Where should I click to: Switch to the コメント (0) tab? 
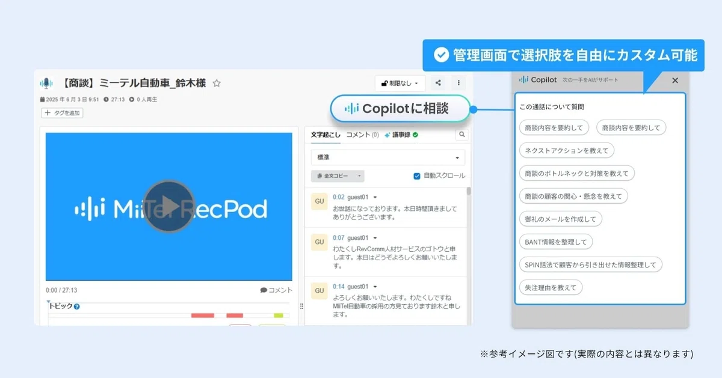363,135
